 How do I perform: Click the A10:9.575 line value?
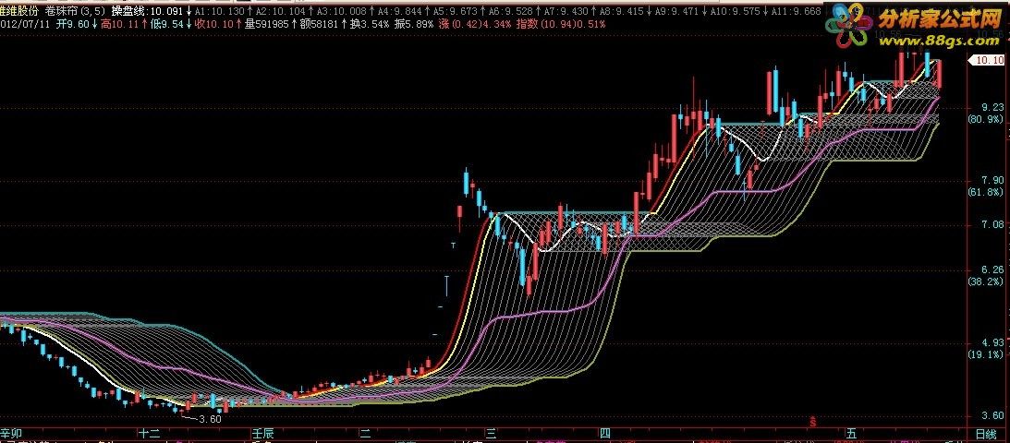click(x=735, y=12)
